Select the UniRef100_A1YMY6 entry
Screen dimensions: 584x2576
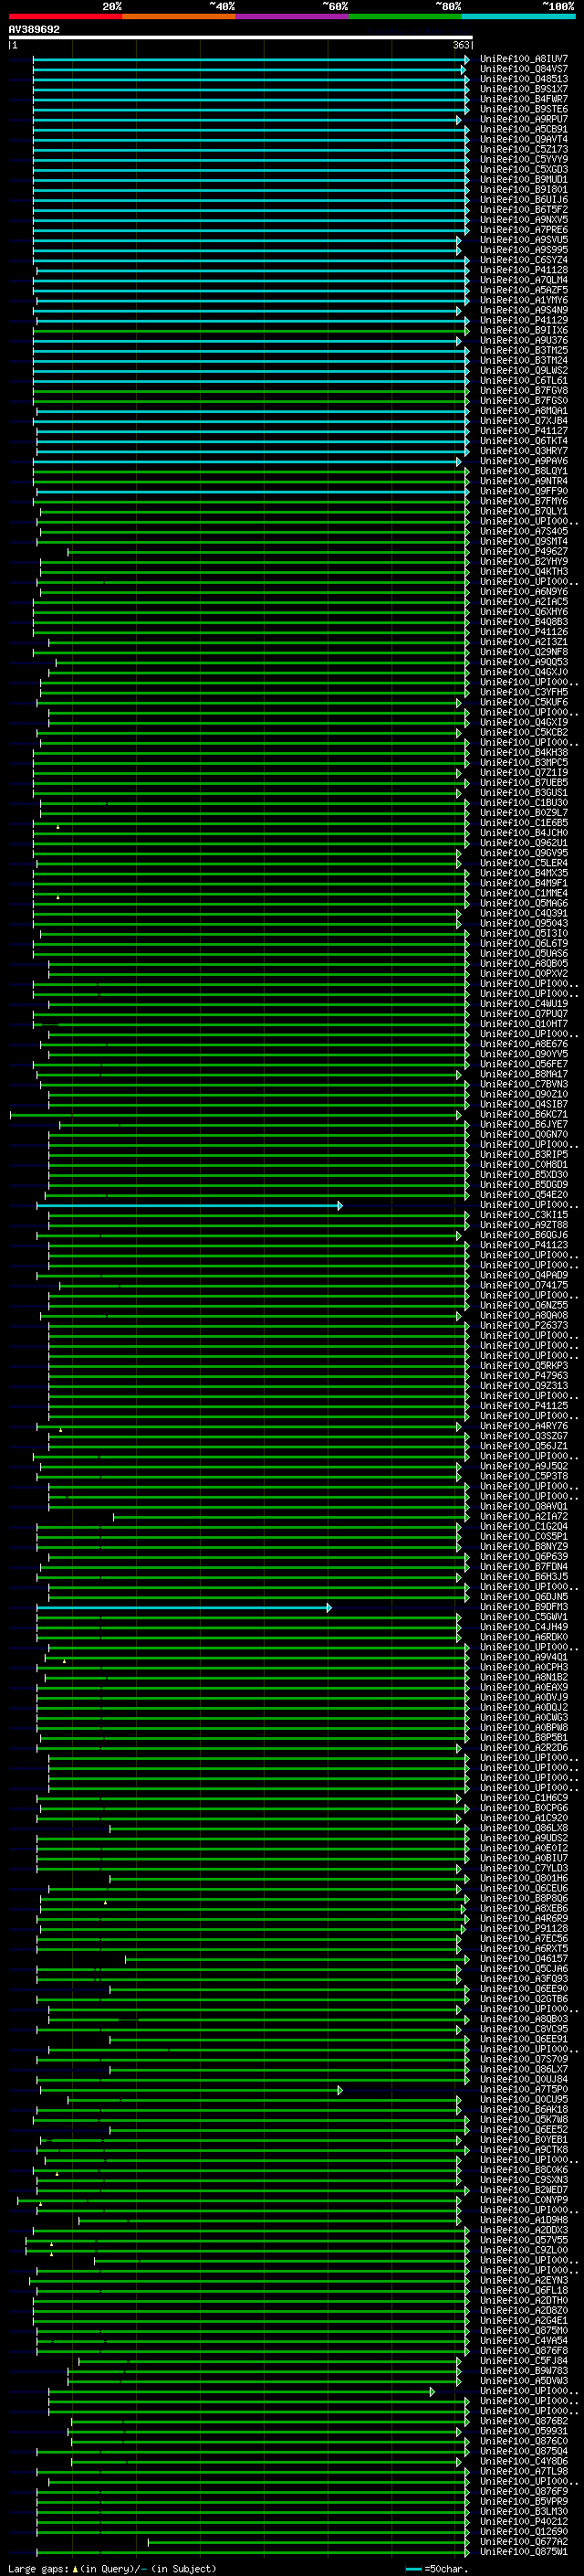[524, 300]
